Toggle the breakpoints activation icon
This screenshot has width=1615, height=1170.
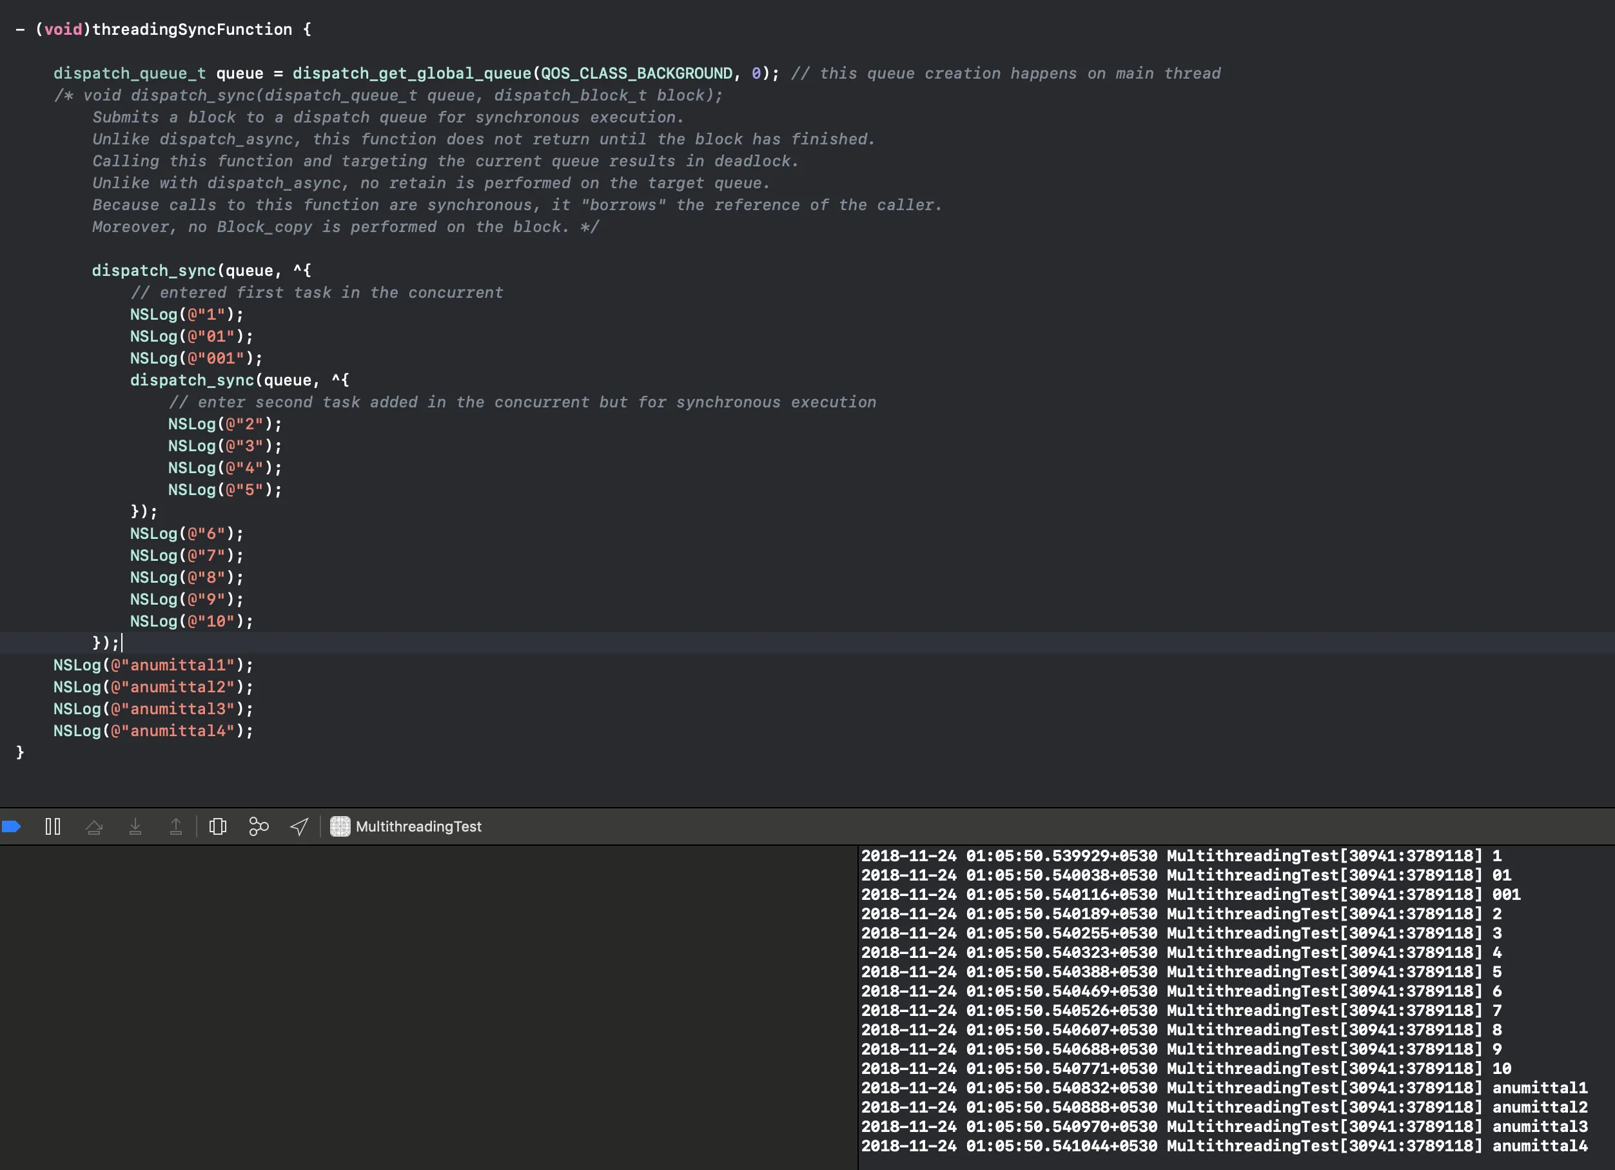click(12, 826)
